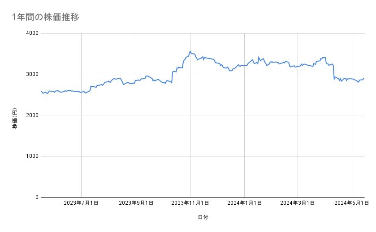
Task: Select the 2023年9月1日 date label
Action: pyautogui.click(x=136, y=203)
